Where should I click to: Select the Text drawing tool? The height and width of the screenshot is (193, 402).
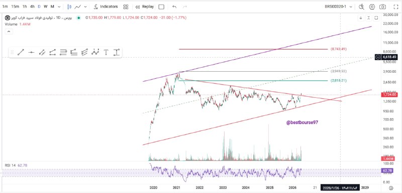[x=106, y=53]
